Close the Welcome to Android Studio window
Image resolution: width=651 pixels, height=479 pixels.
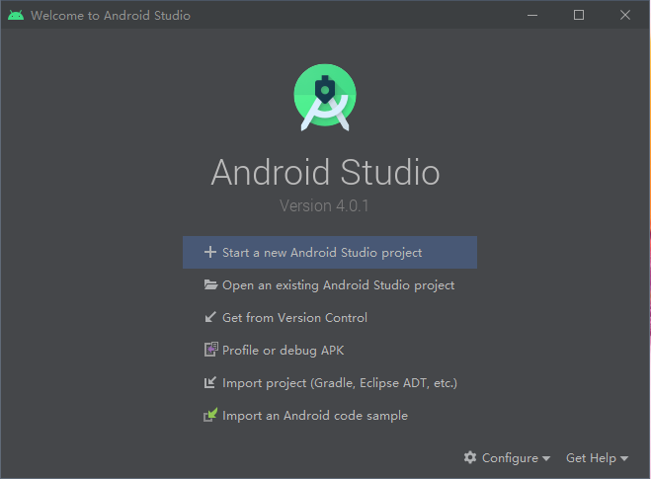click(x=625, y=16)
